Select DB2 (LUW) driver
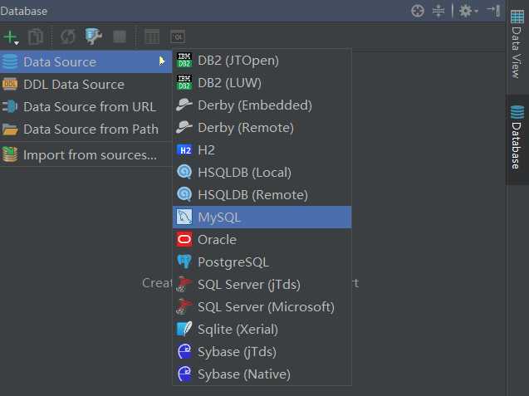Screen dimensions: 529x396 point(262,83)
